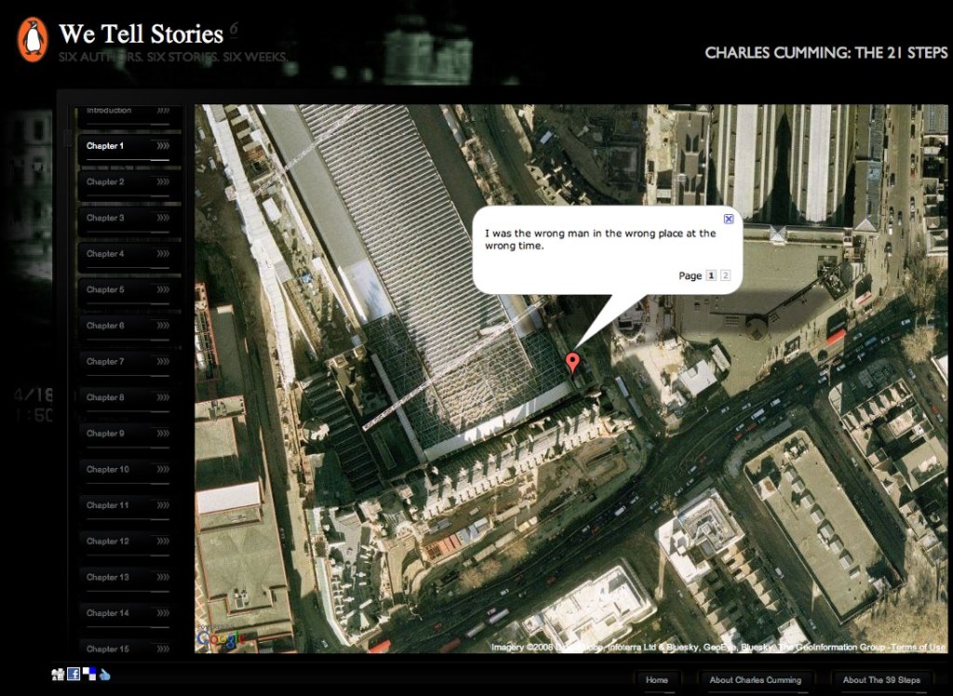Click the 'wrong man in the wrong place' text
Viewport: 953px width, 696px height.
click(x=600, y=239)
